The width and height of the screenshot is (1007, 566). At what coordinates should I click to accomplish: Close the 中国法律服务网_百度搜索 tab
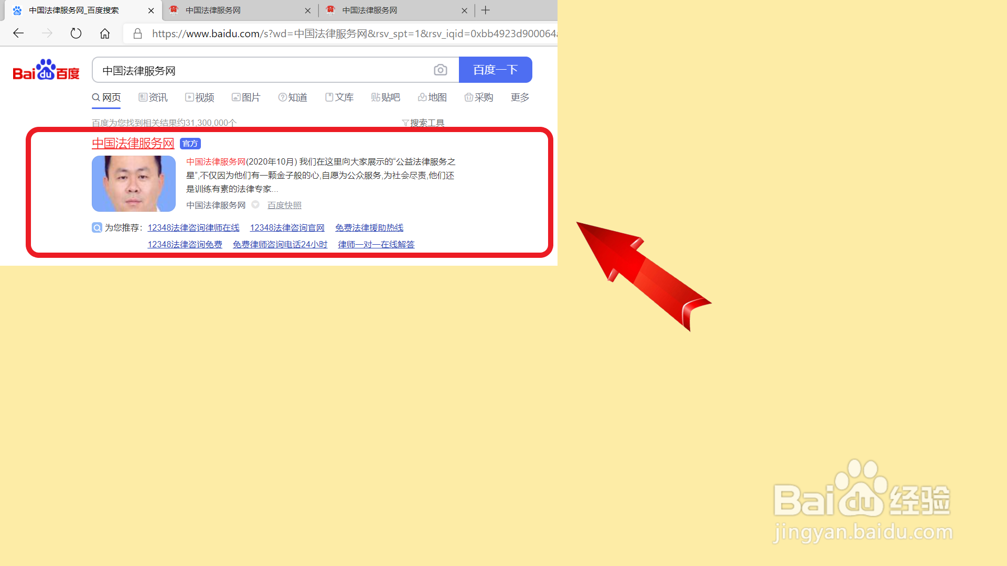(151, 10)
